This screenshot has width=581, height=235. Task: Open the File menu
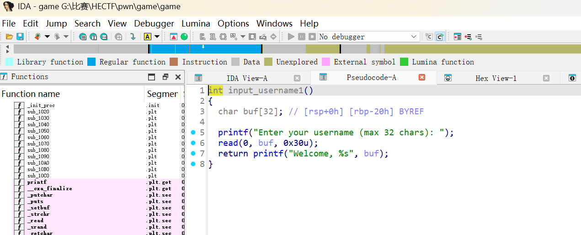click(x=9, y=23)
